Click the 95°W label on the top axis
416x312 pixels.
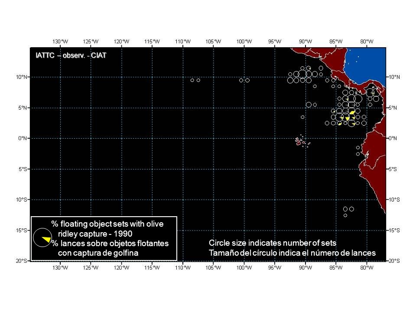point(275,42)
